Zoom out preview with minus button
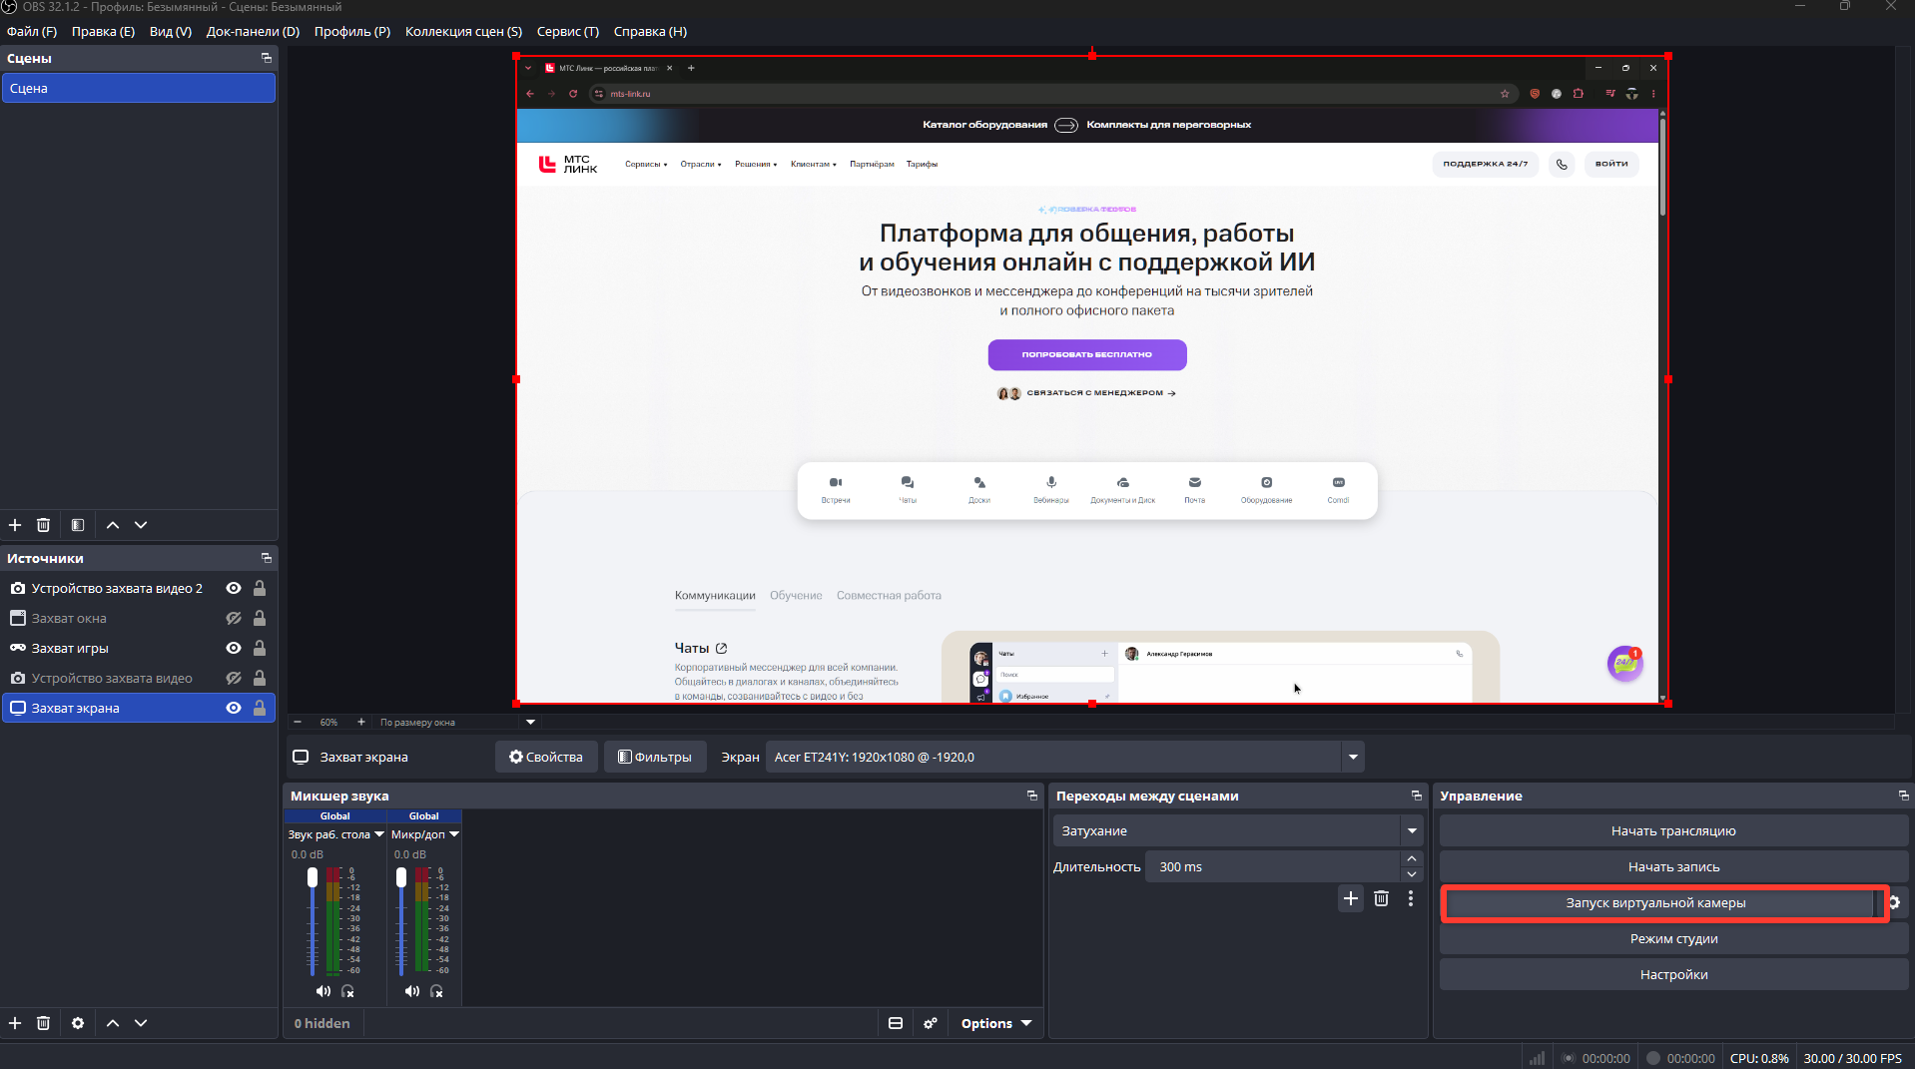Image resolution: width=1915 pixels, height=1069 pixels. [298, 722]
